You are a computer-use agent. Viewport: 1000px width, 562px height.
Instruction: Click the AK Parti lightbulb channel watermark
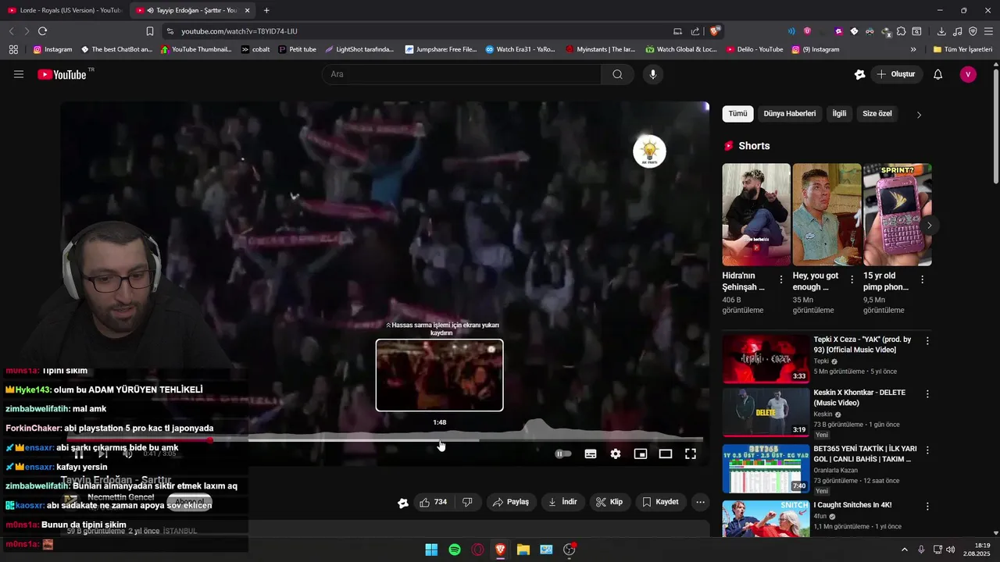click(649, 151)
